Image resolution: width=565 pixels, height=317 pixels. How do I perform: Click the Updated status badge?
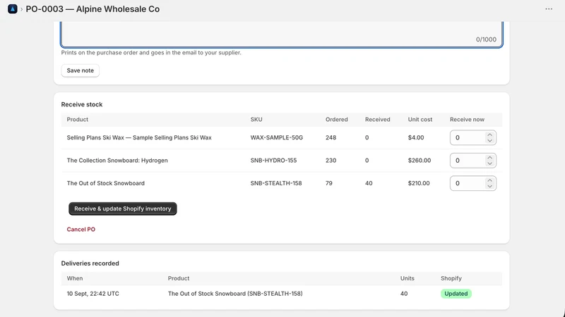pyautogui.click(x=456, y=294)
